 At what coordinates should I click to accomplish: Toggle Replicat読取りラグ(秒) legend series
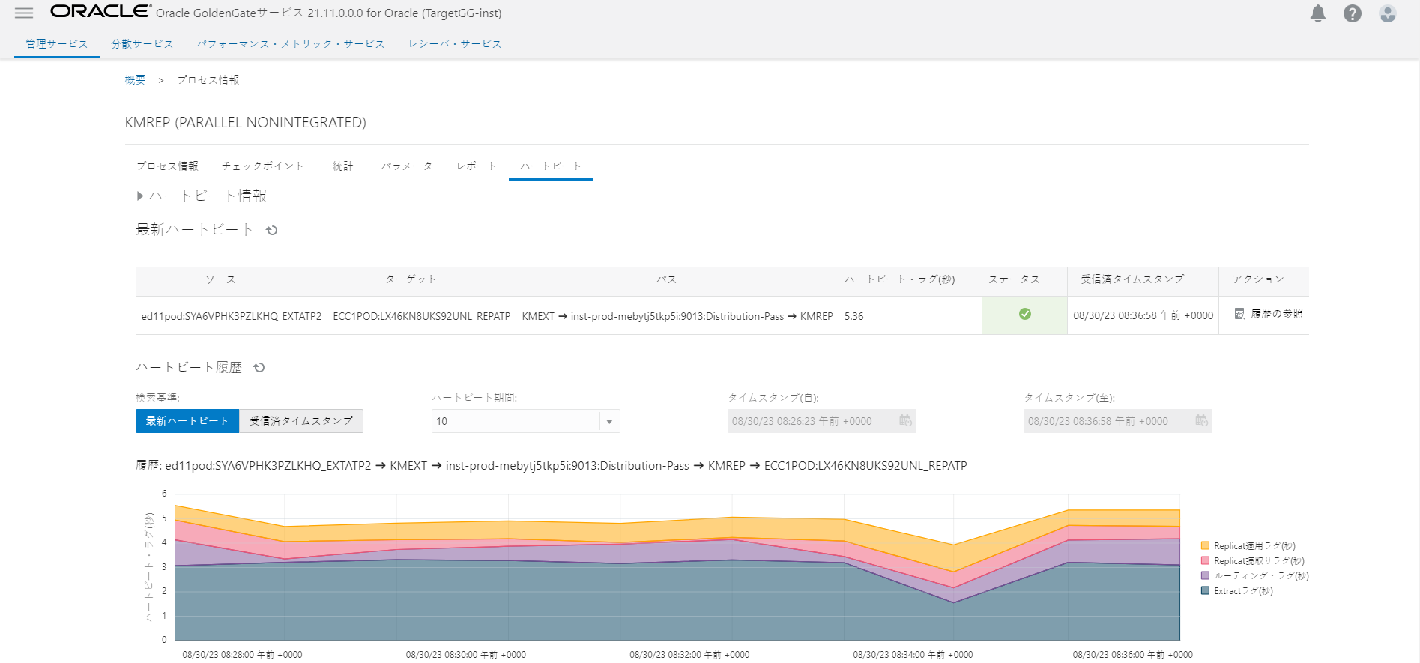click(x=1252, y=561)
